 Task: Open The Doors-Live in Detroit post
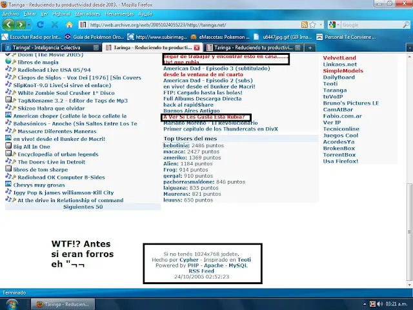pyautogui.click(x=52, y=162)
